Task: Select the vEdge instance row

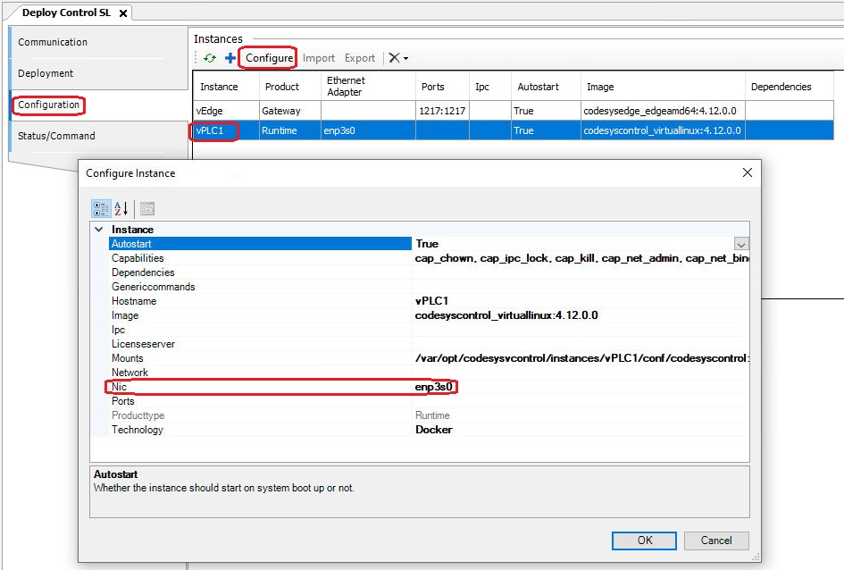Action: pos(268,109)
